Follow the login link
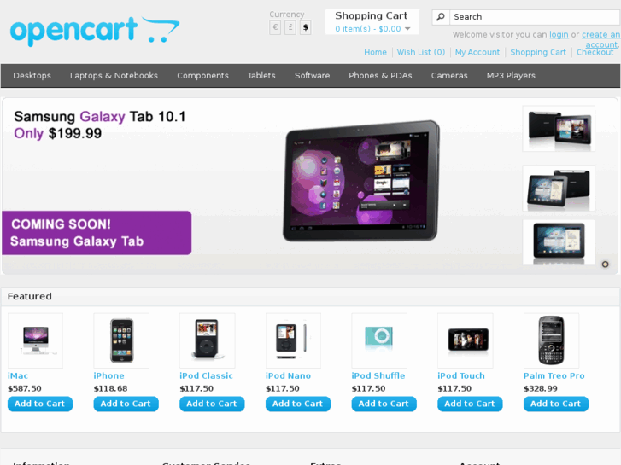 pos(559,35)
